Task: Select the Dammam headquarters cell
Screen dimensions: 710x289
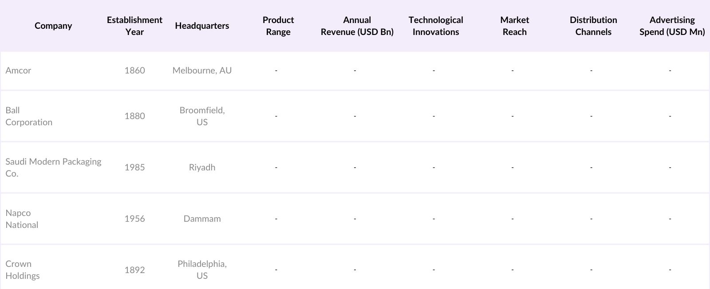Action: pos(202,219)
